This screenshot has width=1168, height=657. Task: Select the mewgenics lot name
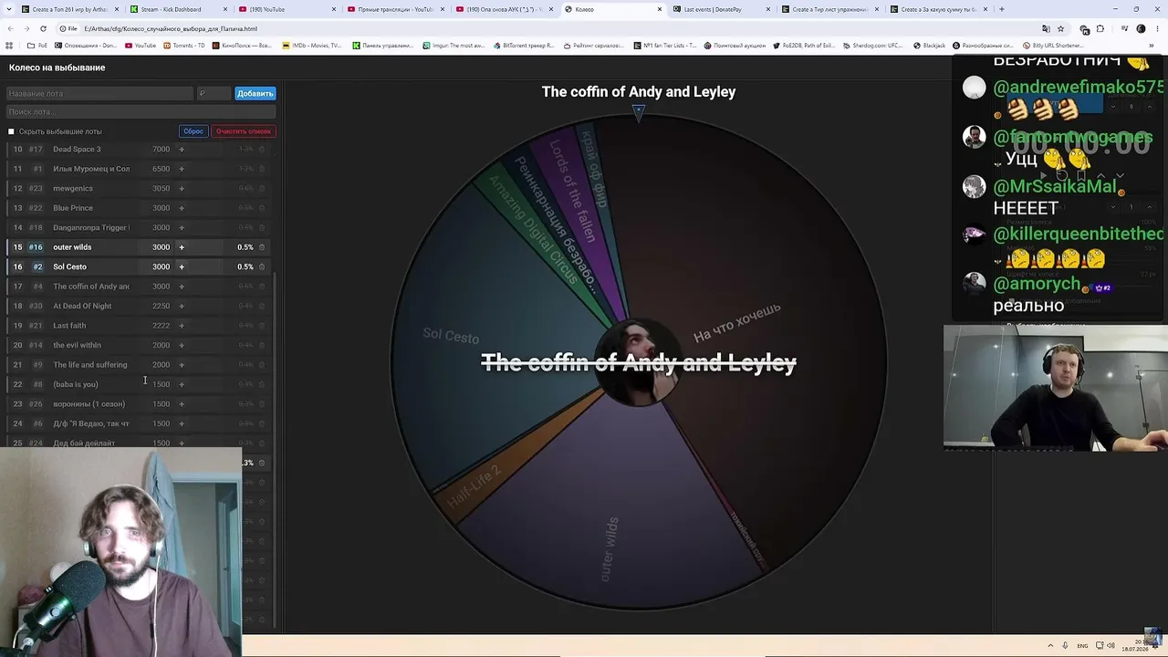point(73,189)
